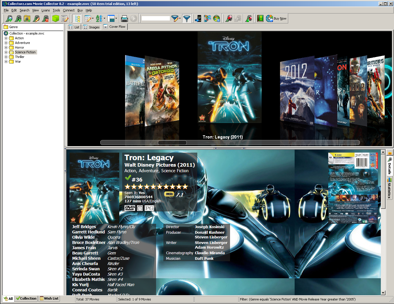Click the Add Movies from folder icon

27,18
